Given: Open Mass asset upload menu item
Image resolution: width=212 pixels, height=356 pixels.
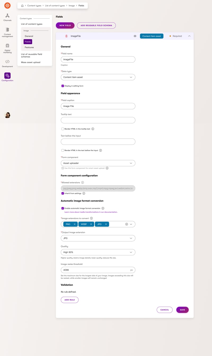Looking at the screenshot, I should point(31,62).
